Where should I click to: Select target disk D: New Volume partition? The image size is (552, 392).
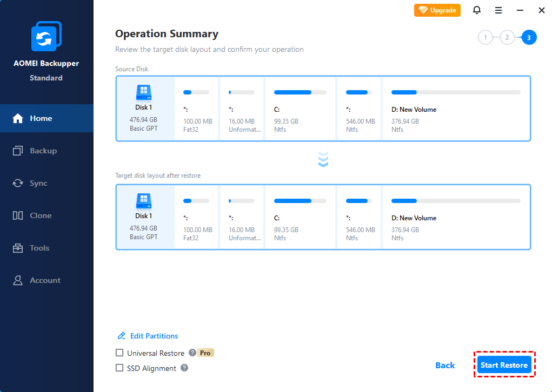pyautogui.click(x=456, y=217)
